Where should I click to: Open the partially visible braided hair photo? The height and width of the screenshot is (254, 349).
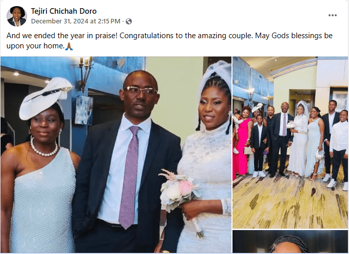(290, 242)
